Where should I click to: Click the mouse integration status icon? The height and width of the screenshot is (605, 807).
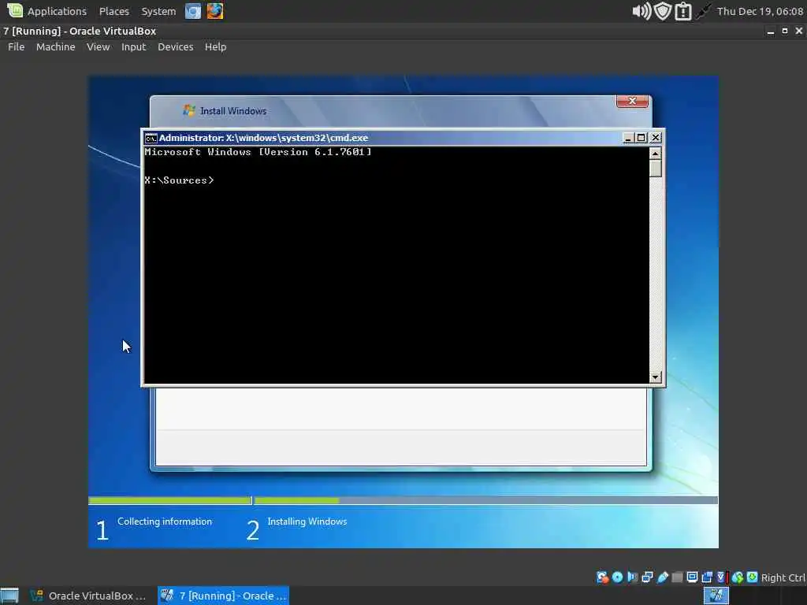tap(738, 577)
